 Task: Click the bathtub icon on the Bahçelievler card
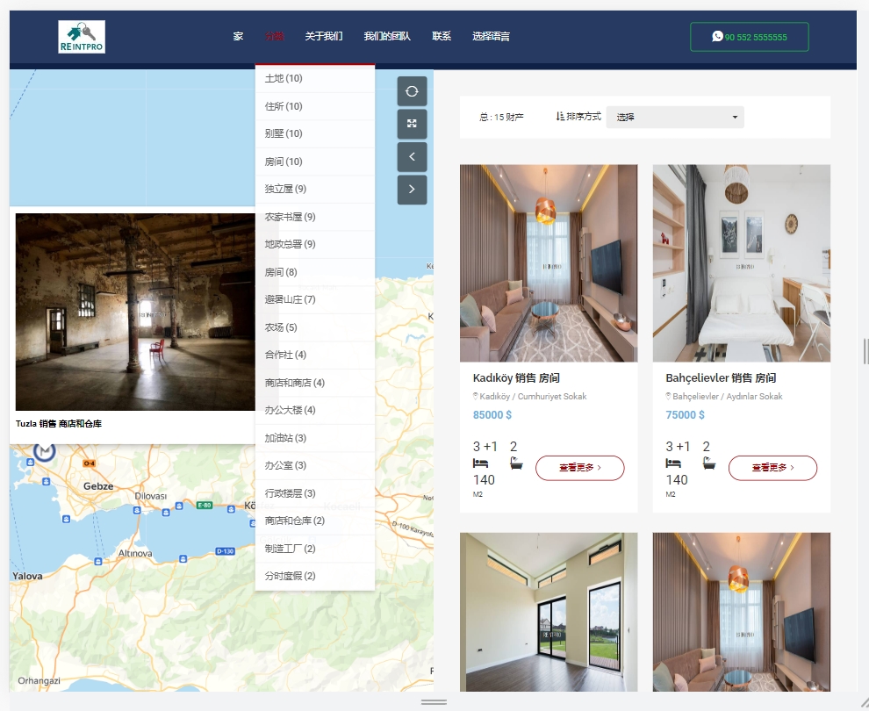pyautogui.click(x=709, y=463)
